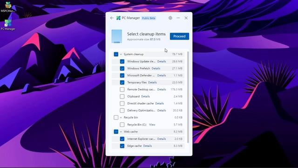
Task: Toggle System cleanup group checkbox
Action: point(116,54)
